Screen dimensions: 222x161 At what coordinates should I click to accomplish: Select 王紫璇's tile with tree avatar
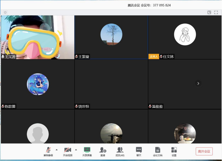pos(111,37)
